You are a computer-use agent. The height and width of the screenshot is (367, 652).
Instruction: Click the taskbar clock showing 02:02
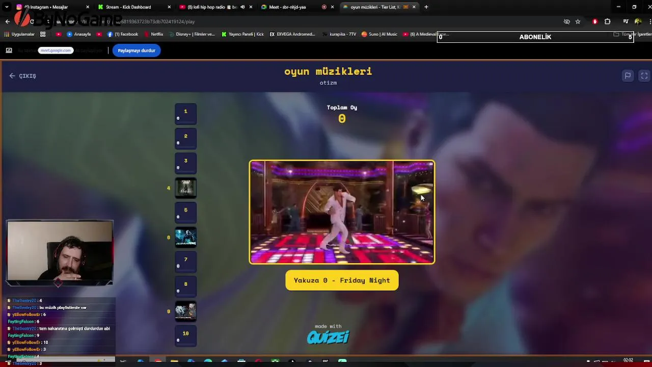[x=628, y=360]
